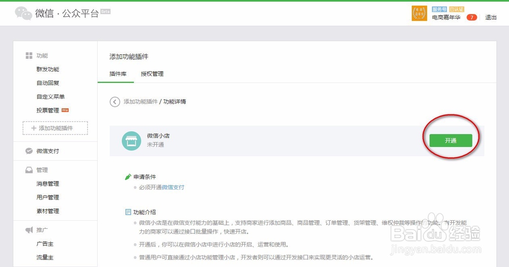
Task: Click the 微信支付 icon in sidebar
Action: point(29,151)
